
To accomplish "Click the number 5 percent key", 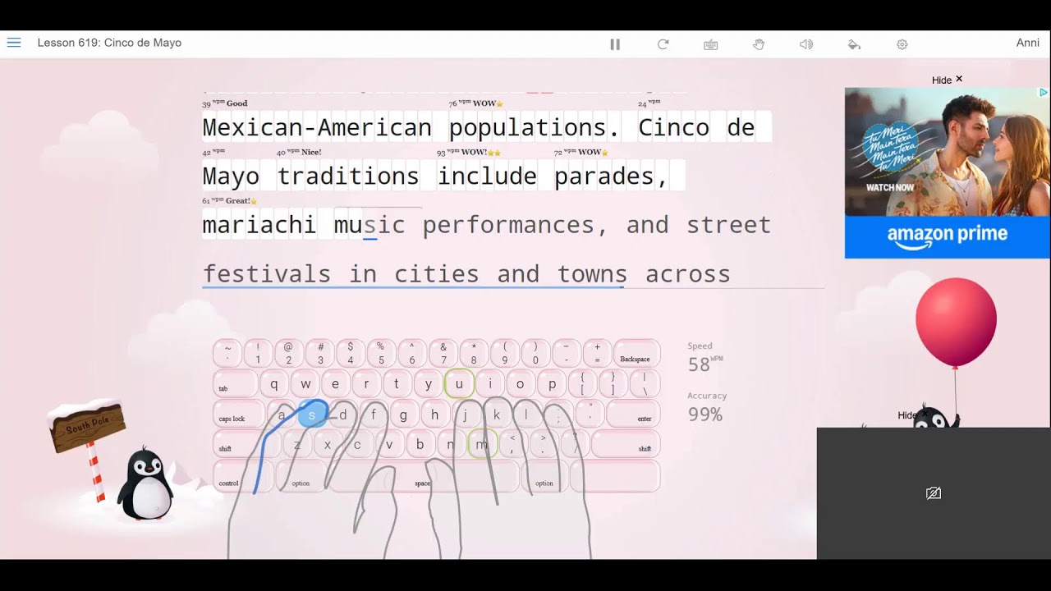I will coord(381,353).
